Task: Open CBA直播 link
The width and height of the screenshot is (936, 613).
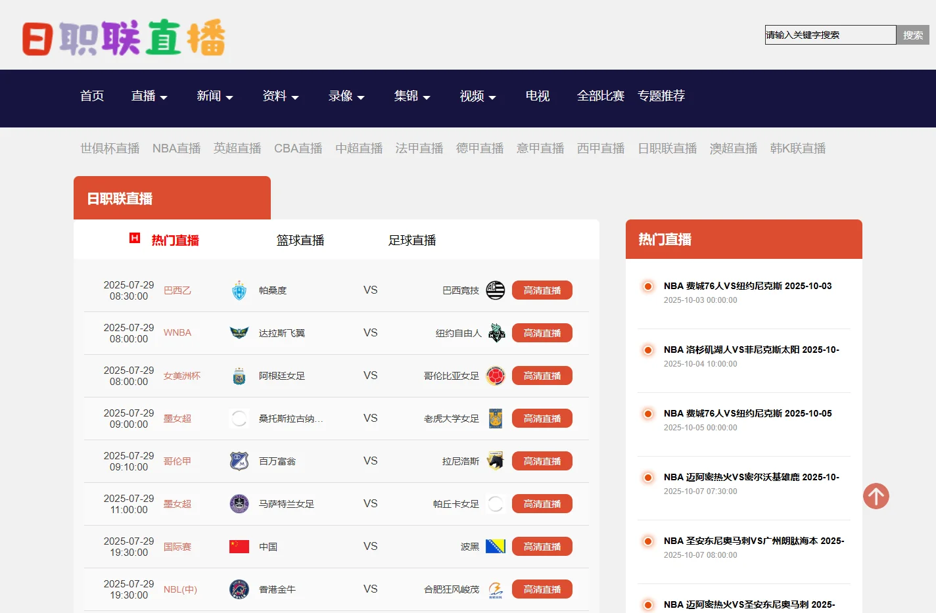Action: pos(298,148)
